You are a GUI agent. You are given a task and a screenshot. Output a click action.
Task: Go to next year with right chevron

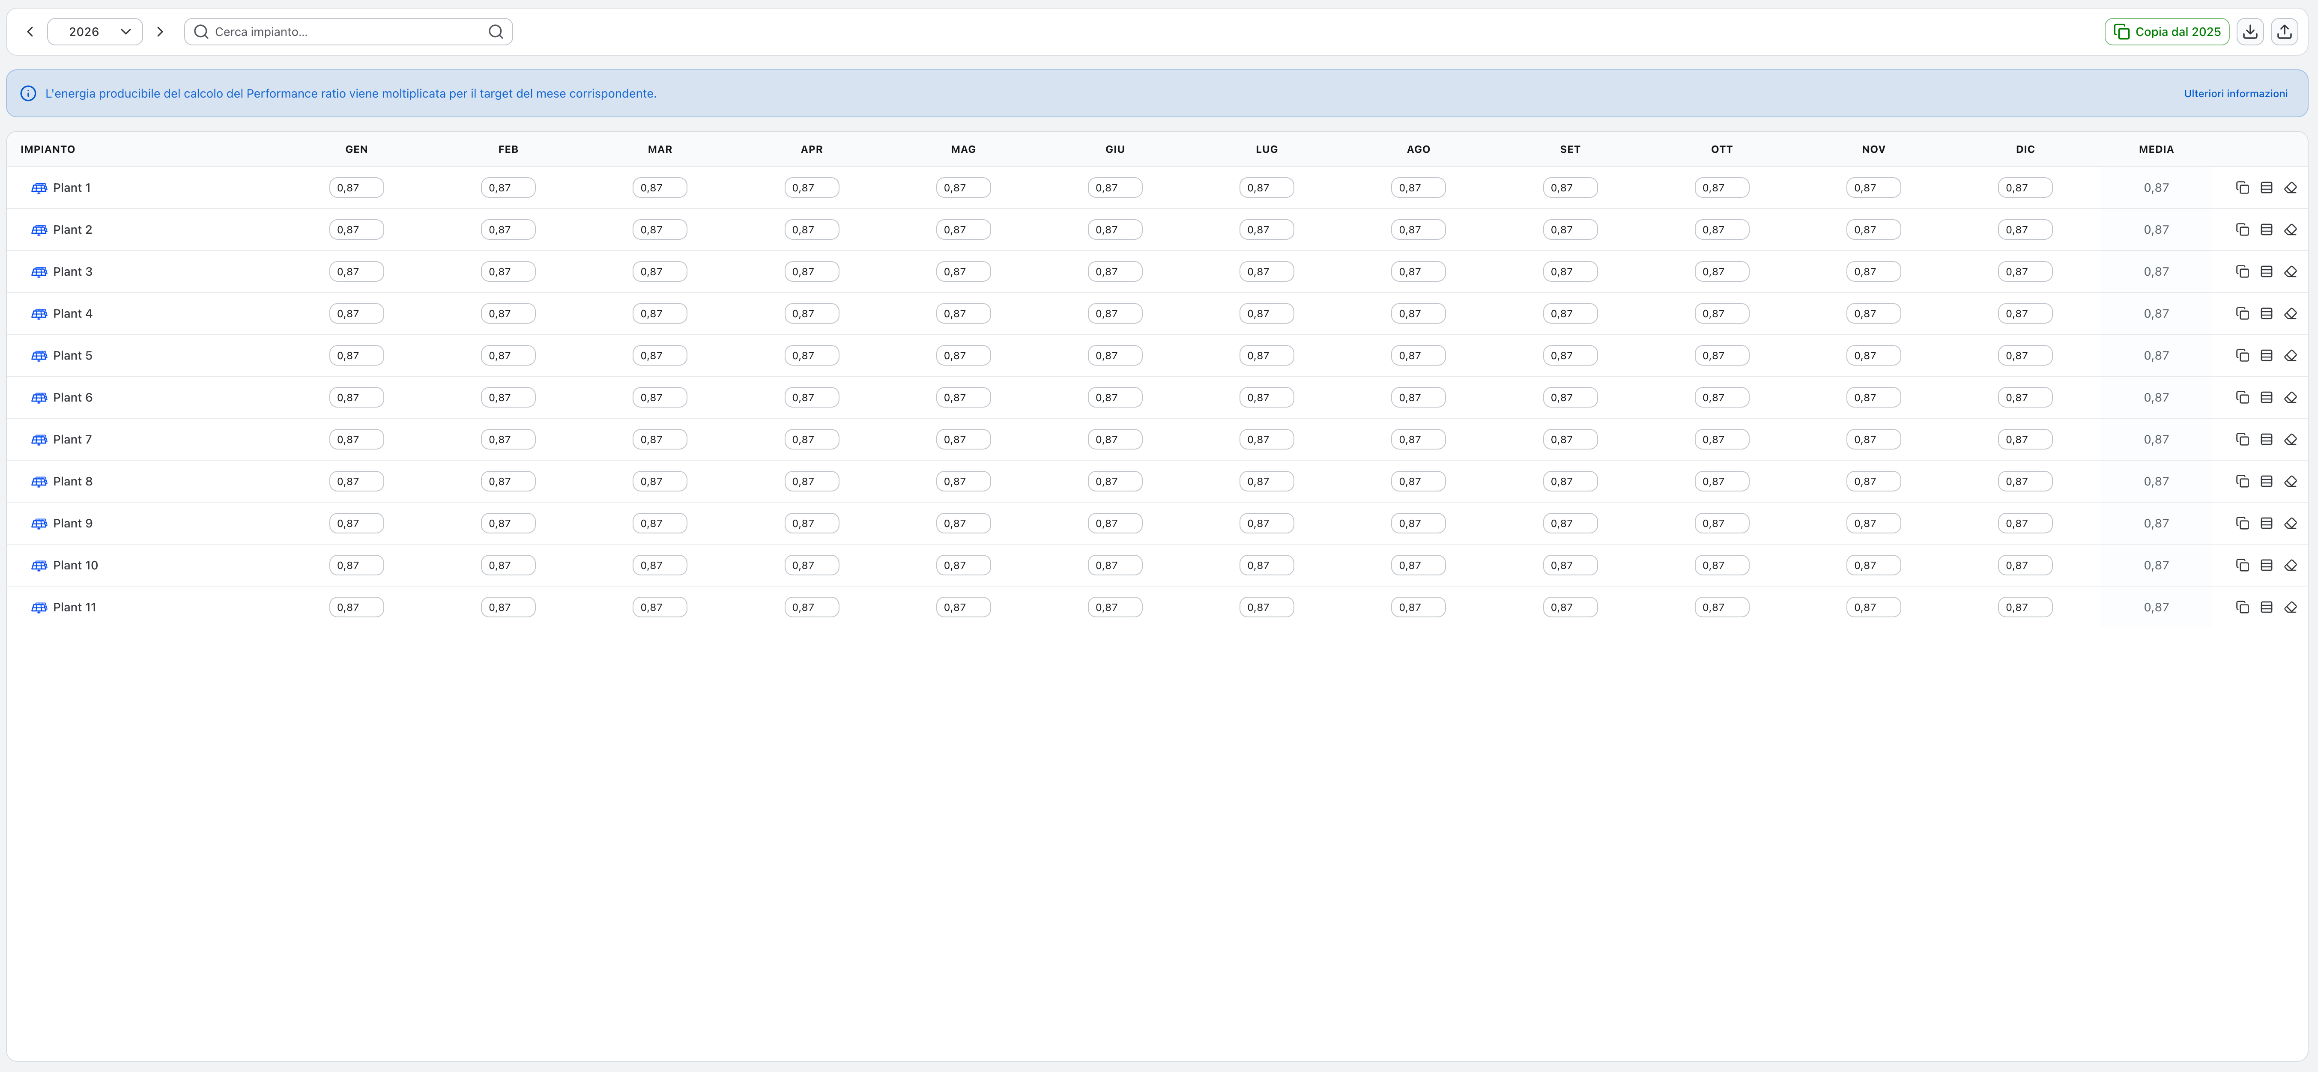tap(160, 32)
